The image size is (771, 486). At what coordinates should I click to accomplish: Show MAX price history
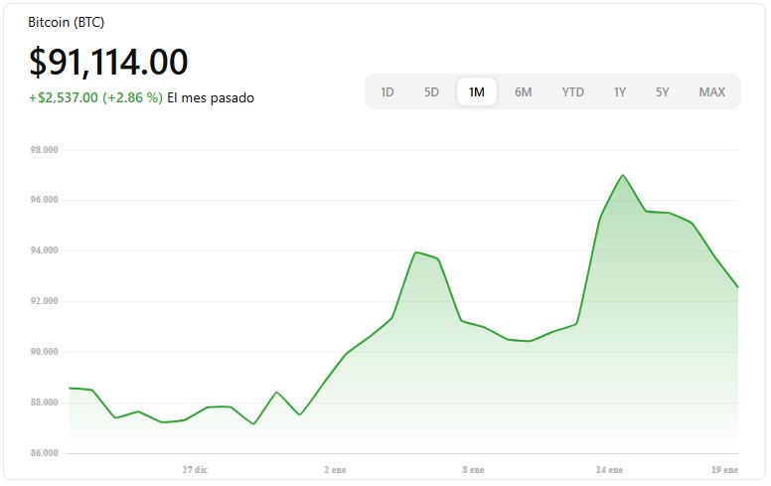tap(711, 92)
